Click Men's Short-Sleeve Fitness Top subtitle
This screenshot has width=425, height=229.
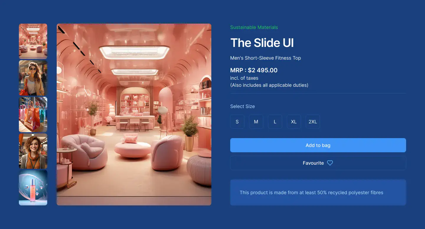tap(266, 58)
